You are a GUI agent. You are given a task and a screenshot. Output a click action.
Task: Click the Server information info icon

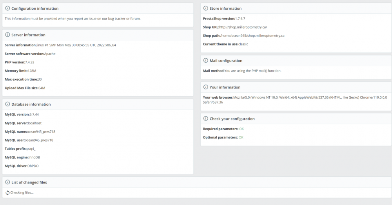8,35
